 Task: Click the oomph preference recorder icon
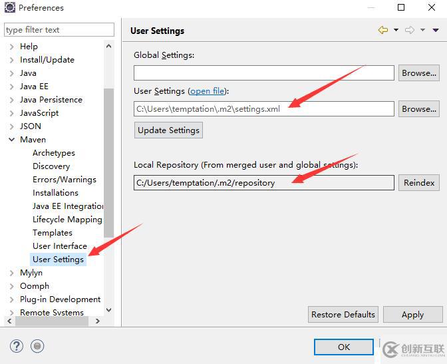point(38,346)
